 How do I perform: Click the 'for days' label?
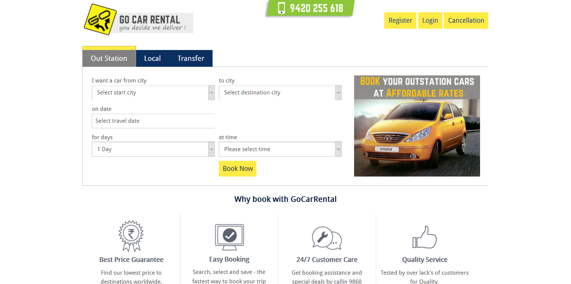coord(102,137)
